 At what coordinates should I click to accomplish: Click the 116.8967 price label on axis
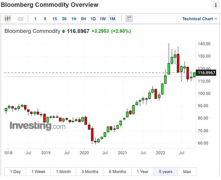coord(206,73)
